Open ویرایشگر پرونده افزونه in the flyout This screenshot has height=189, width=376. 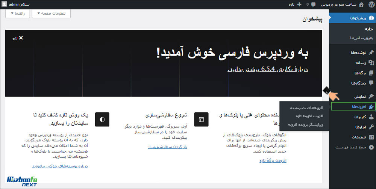point(305,125)
